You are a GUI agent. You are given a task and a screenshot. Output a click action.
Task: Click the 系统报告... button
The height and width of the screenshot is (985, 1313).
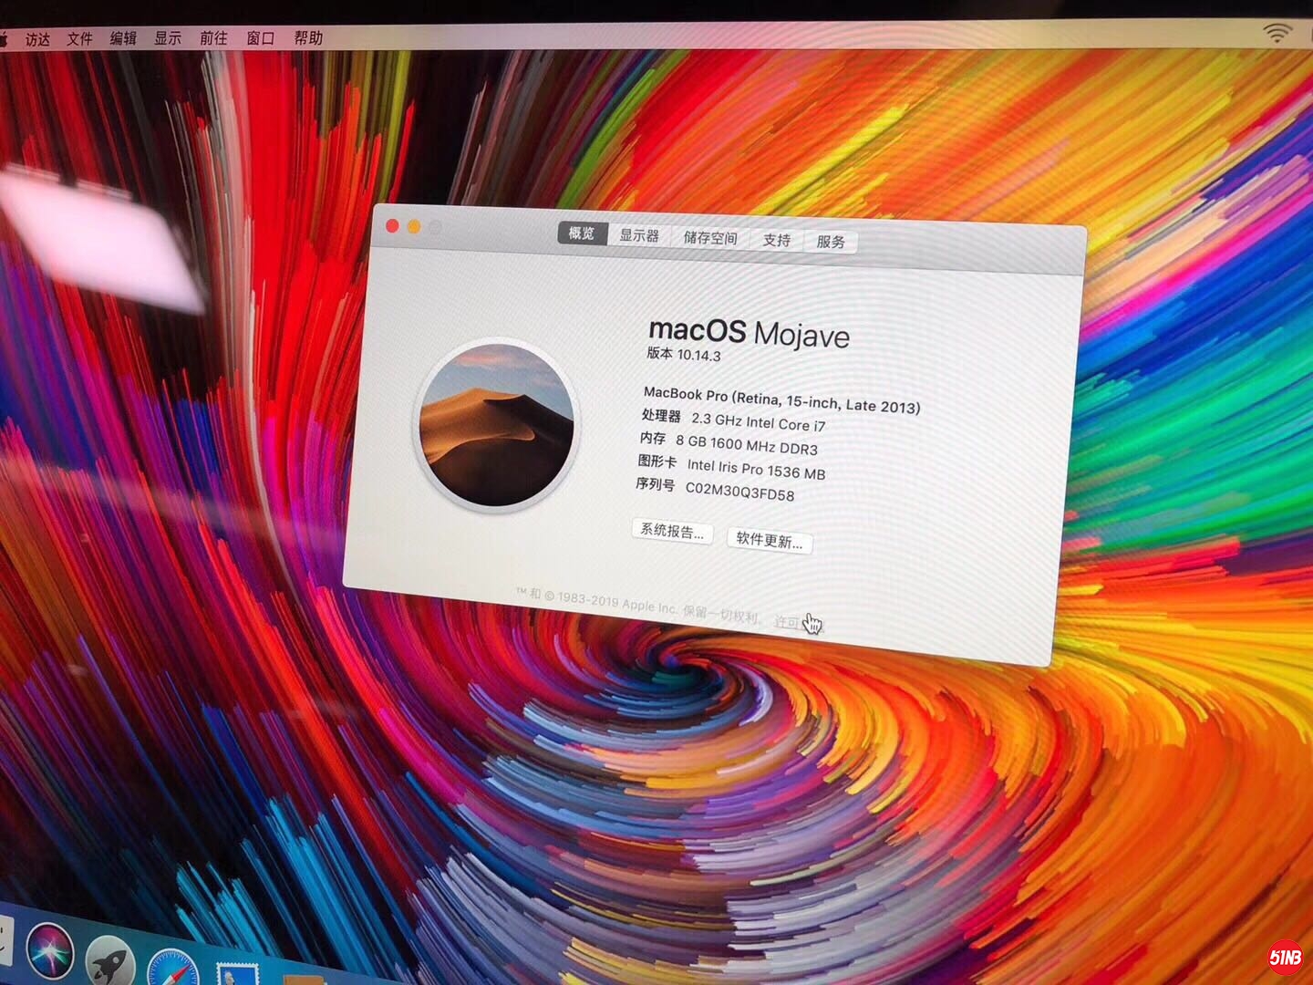click(x=672, y=531)
